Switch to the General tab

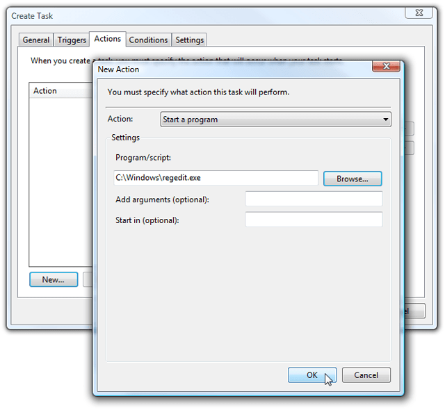coord(36,40)
